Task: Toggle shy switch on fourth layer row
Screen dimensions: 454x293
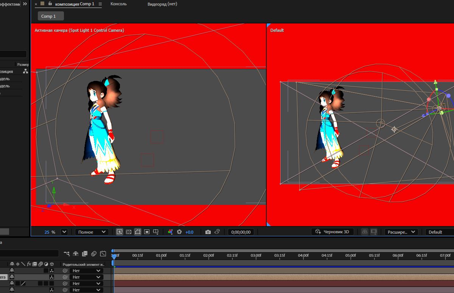Action: pos(12,290)
